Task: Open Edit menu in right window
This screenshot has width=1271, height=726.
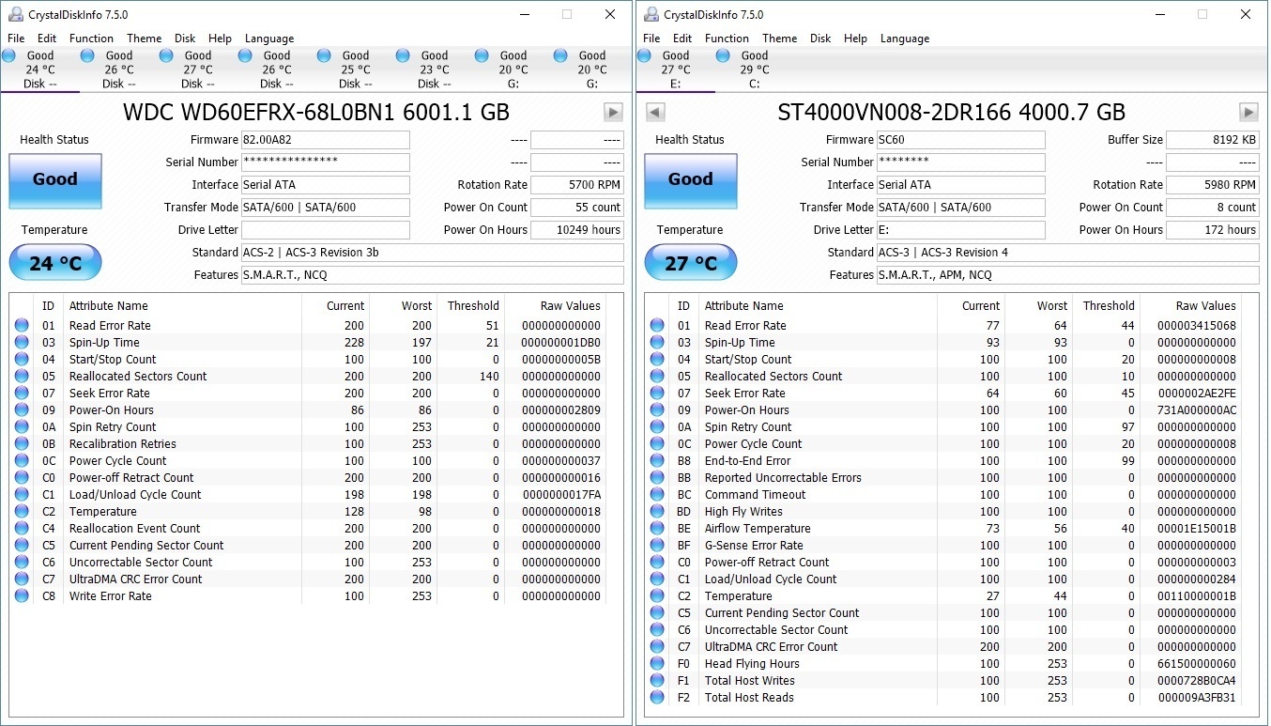Action: point(682,39)
